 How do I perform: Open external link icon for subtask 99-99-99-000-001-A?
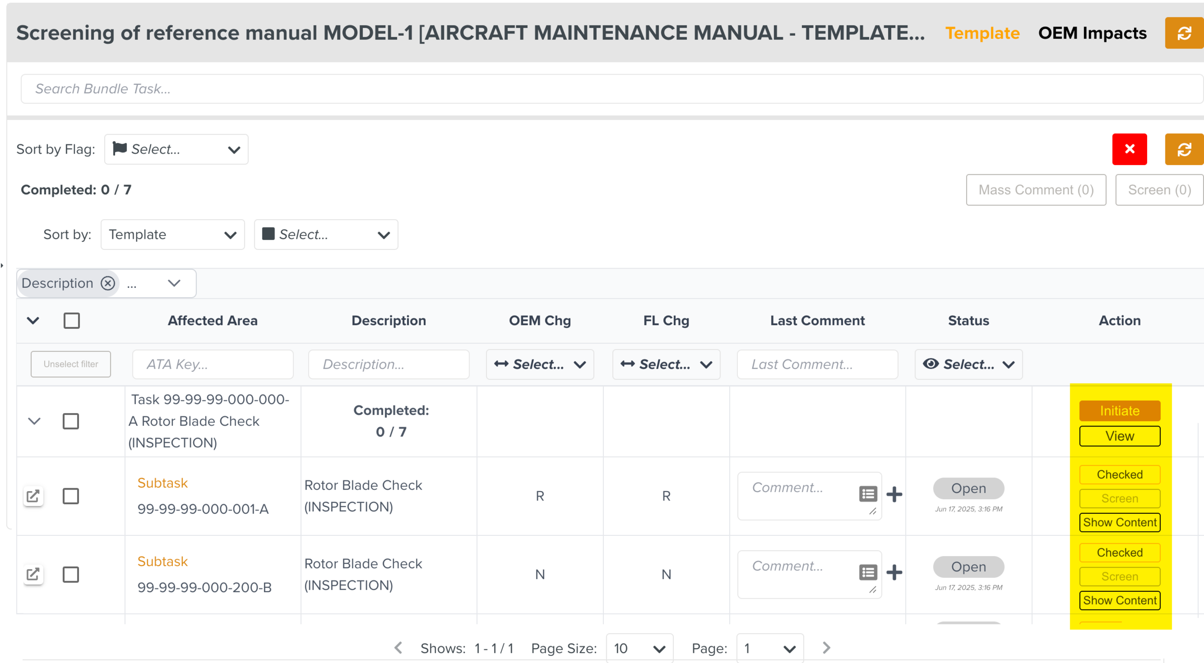click(33, 496)
